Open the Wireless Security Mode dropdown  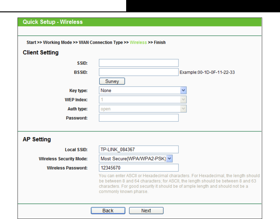[x=136, y=159]
